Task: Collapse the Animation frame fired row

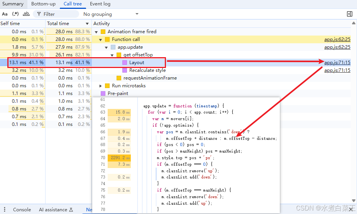Action: (x=96, y=32)
